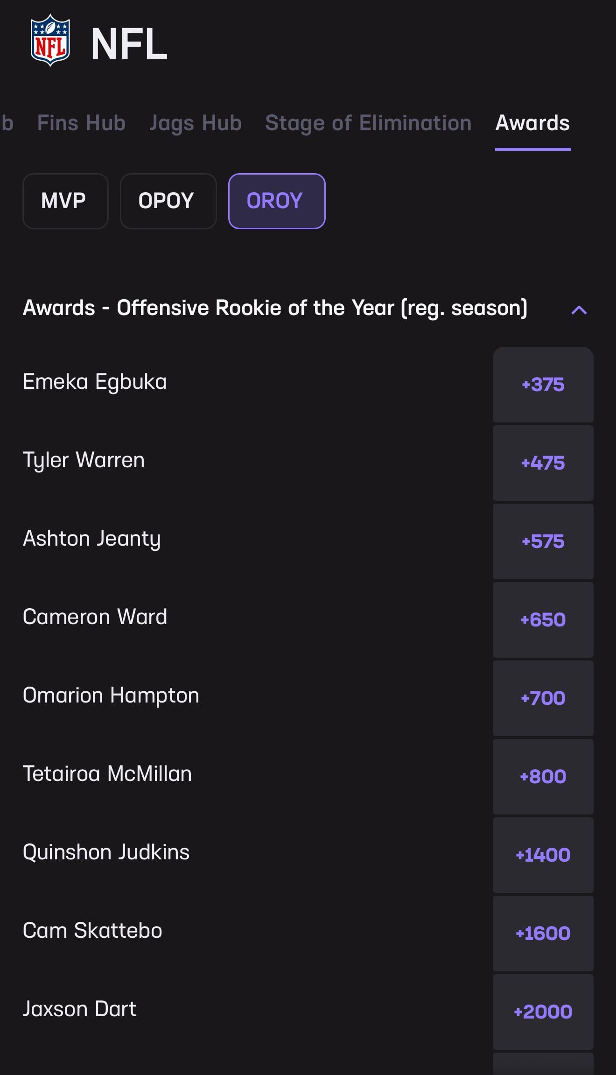This screenshot has height=1075, width=616.
Task: Bet on Emeka Egbuka at +375
Action: (x=543, y=385)
